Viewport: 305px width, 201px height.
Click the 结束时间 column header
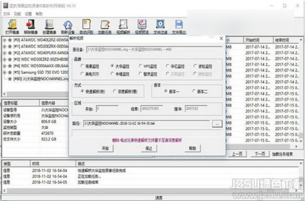coord(286,40)
